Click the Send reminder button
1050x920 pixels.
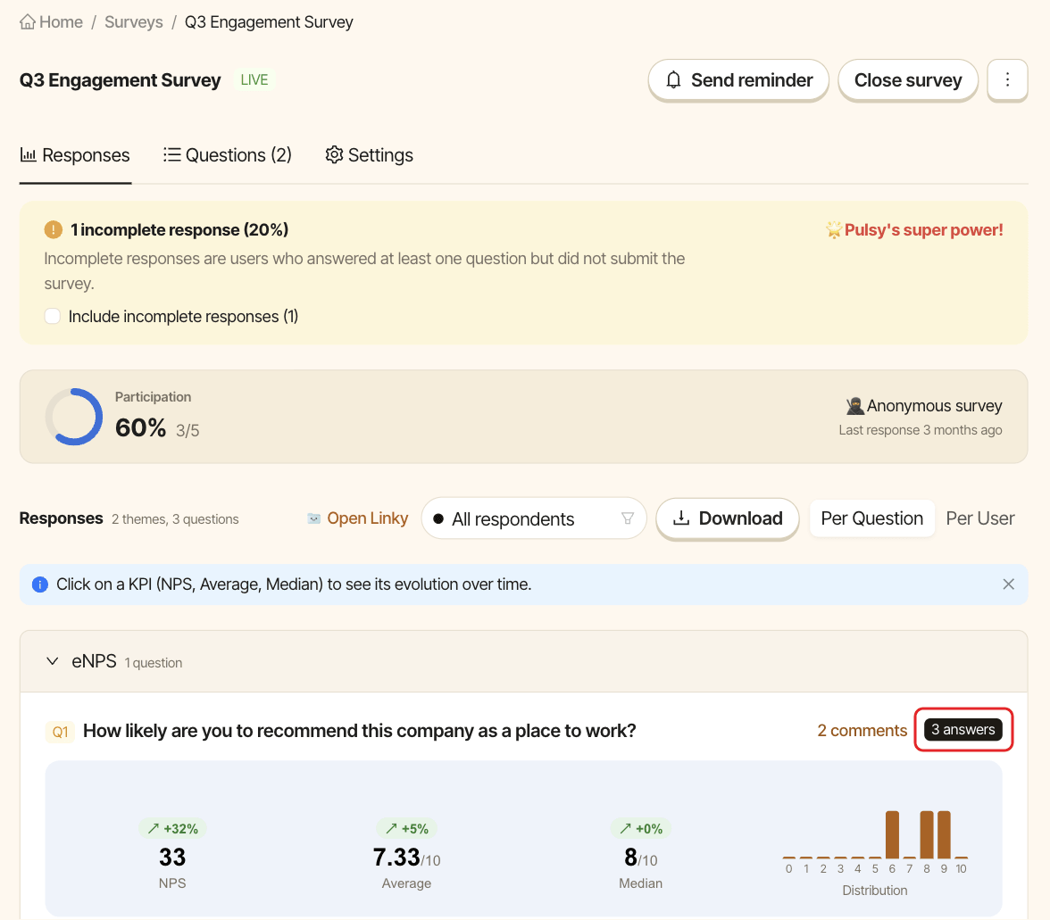738,80
